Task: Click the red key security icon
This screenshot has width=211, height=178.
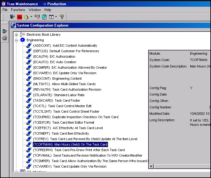Action: [x=20, y=17]
